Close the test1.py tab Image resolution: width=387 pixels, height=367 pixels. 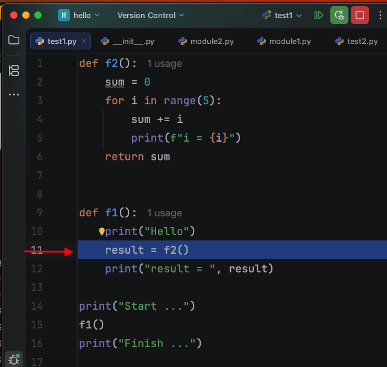click(x=84, y=42)
